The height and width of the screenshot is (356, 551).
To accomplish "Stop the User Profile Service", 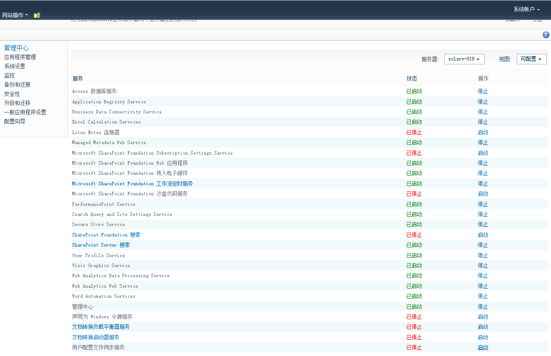I will (483, 255).
